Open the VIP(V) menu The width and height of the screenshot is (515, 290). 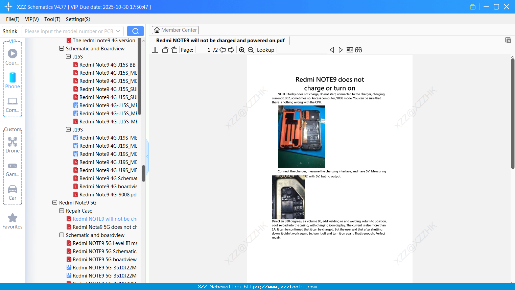tap(32, 19)
